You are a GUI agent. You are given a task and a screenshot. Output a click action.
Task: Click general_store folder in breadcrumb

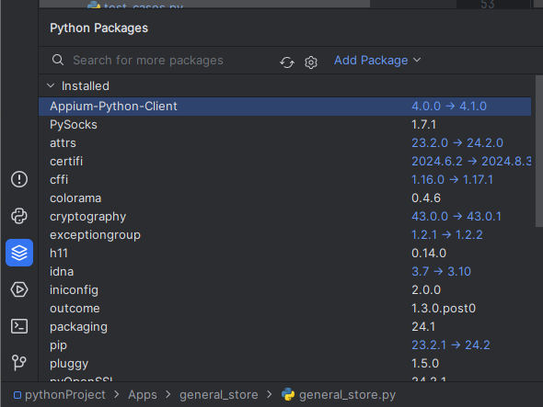218,394
